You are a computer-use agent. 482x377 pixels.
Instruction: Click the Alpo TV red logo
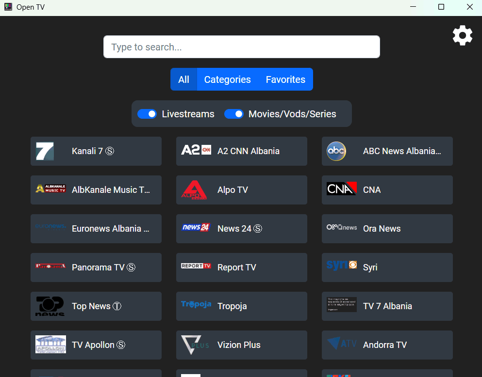pos(194,190)
